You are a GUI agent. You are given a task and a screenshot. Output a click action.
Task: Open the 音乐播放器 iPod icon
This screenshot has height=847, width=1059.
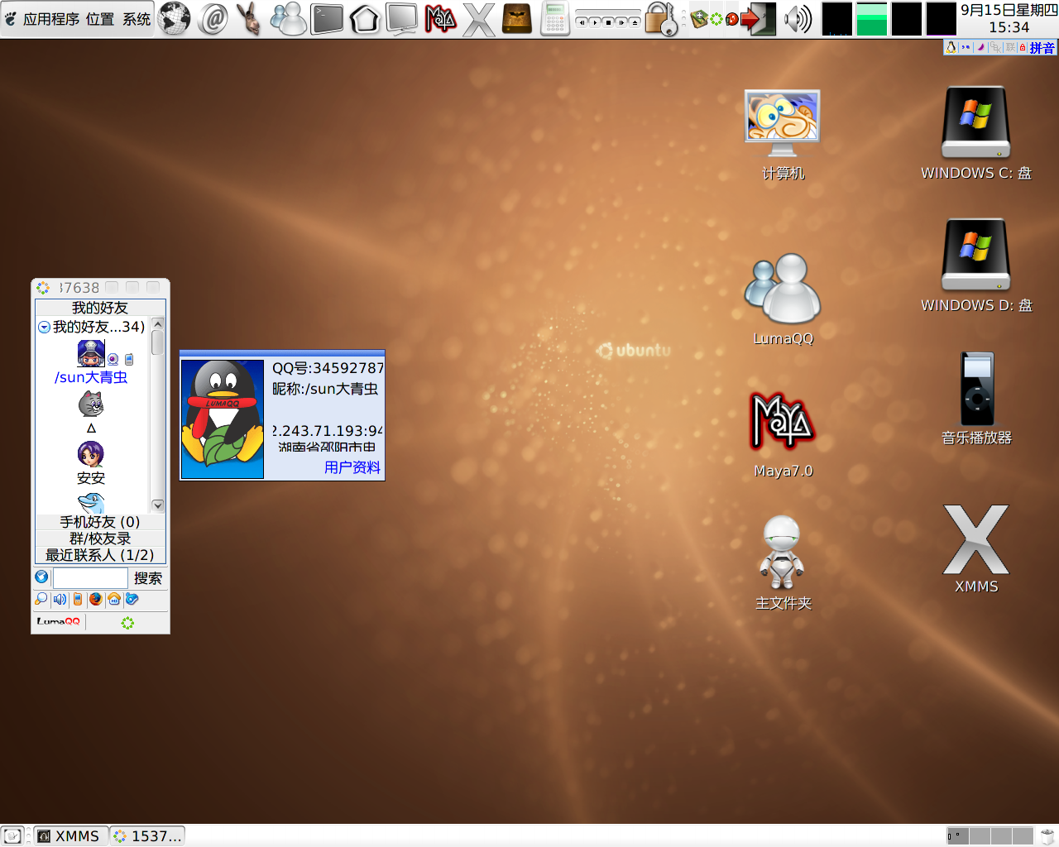click(x=976, y=399)
